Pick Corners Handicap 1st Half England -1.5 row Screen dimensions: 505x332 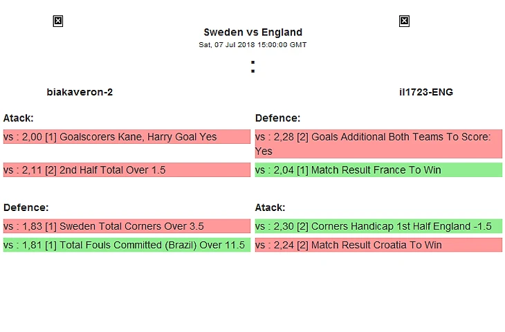(x=378, y=226)
